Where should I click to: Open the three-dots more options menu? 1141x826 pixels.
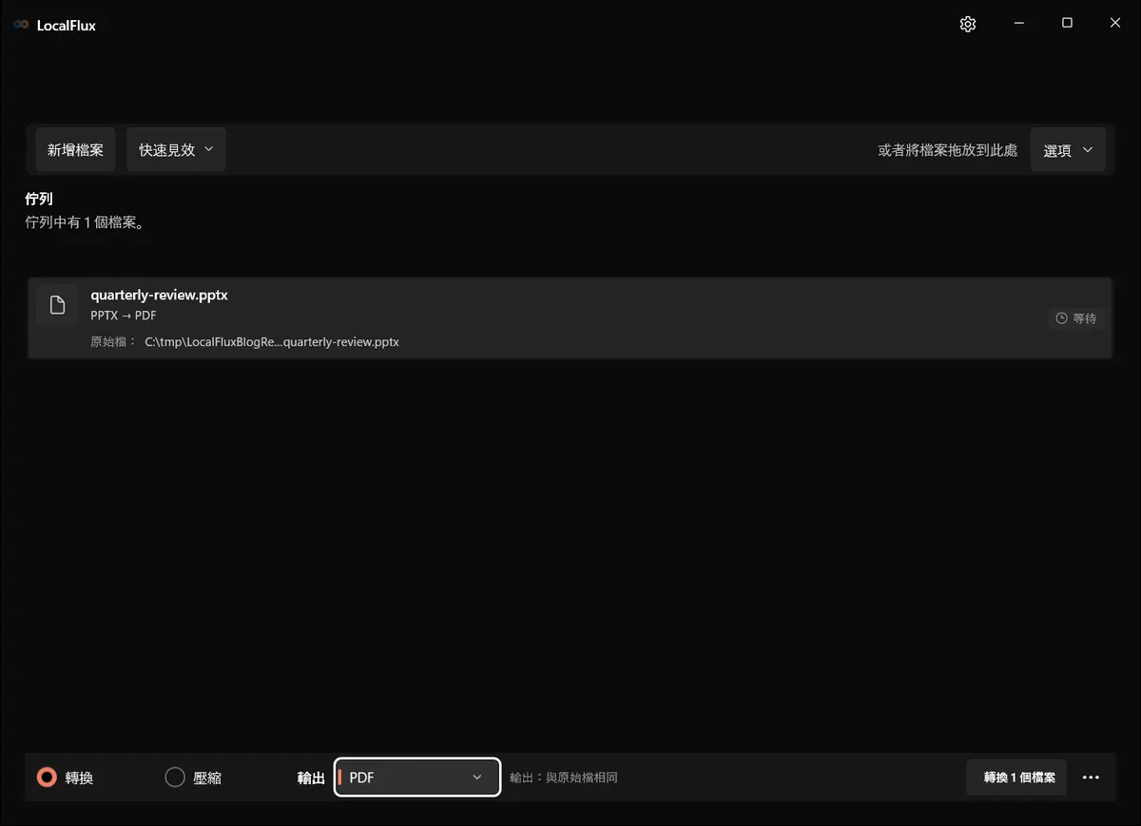(1091, 778)
